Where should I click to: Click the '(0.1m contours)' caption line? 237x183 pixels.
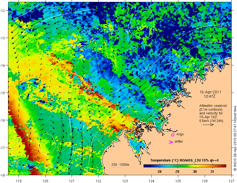point(211,110)
